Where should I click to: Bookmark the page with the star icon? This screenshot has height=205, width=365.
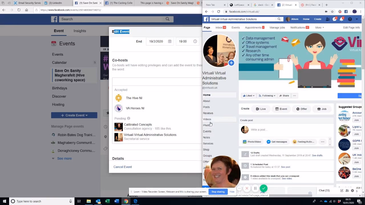coord(332,12)
